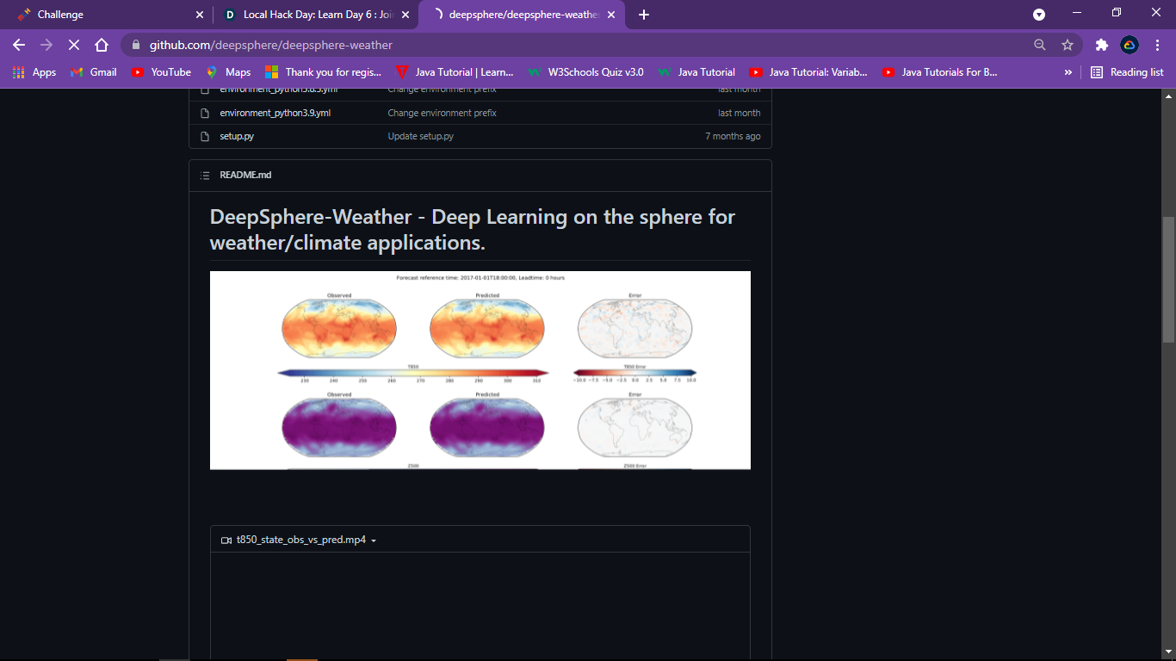Click the README.md header label
The height and width of the screenshot is (661, 1176).
245,175
